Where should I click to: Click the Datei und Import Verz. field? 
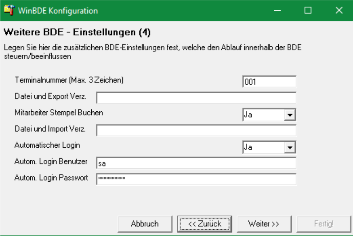[196, 131]
